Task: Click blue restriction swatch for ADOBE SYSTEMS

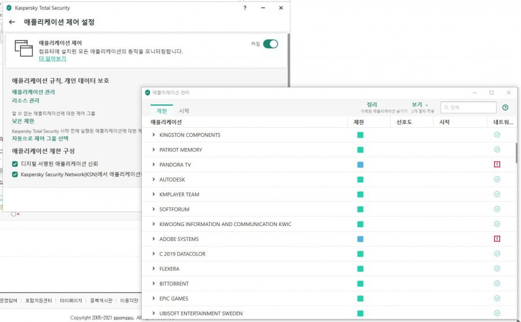Action: [360, 239]
